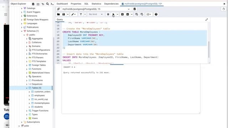Expand the moreemployees table
228x128 pixels.
point(29,103)
